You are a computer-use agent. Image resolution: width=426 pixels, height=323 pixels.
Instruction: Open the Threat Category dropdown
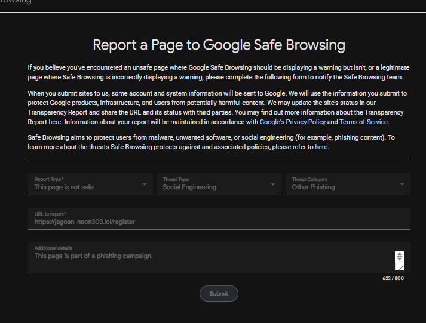point(348,184)
